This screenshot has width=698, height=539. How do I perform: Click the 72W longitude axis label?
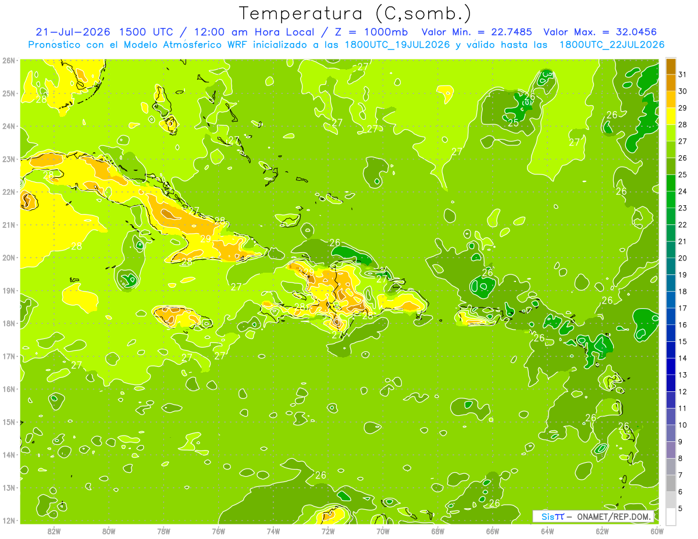coord(328,531)
